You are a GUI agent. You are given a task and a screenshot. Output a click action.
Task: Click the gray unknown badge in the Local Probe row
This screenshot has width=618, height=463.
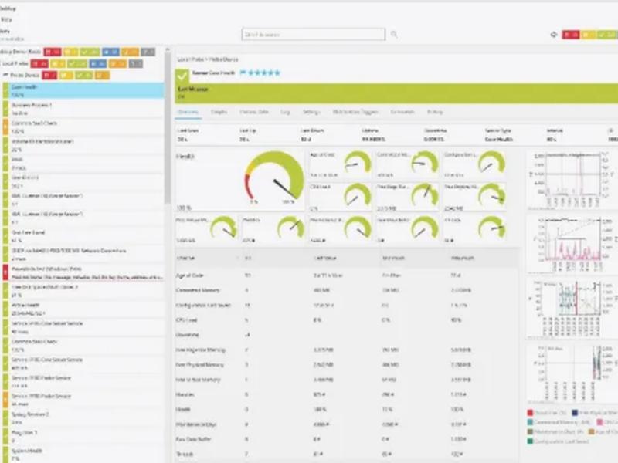click(136, 64)
